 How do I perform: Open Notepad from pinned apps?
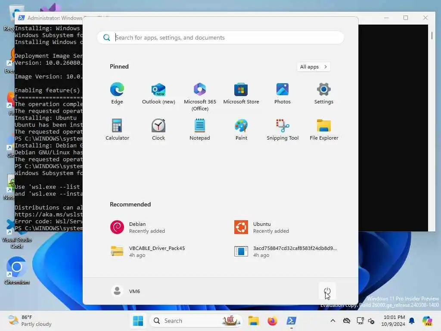point(200,130)
